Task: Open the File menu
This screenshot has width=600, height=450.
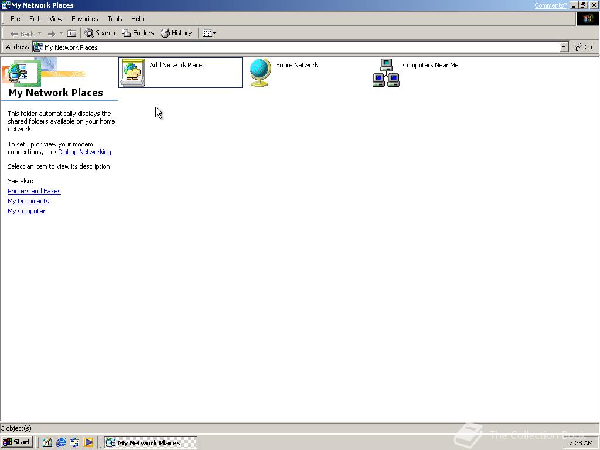Action: [x=15, y=19]
